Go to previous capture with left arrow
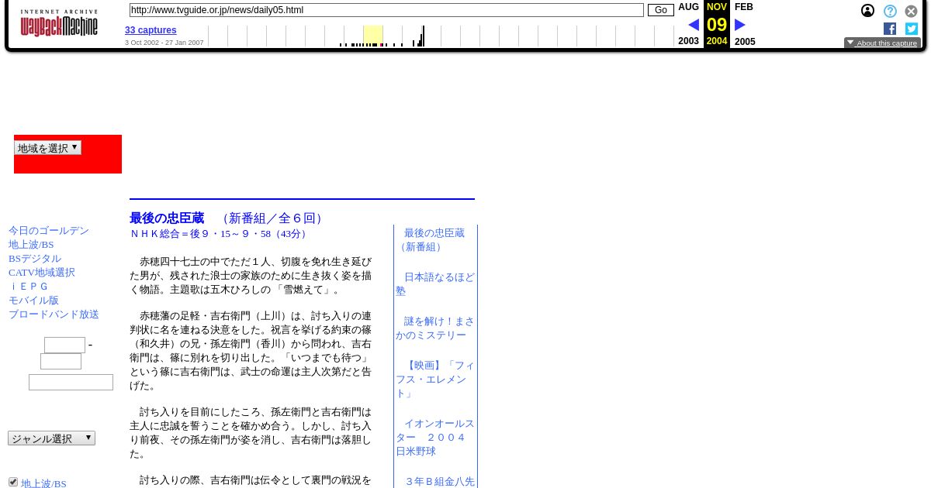Viewport: 931px width, 488px height. [693, 25]
